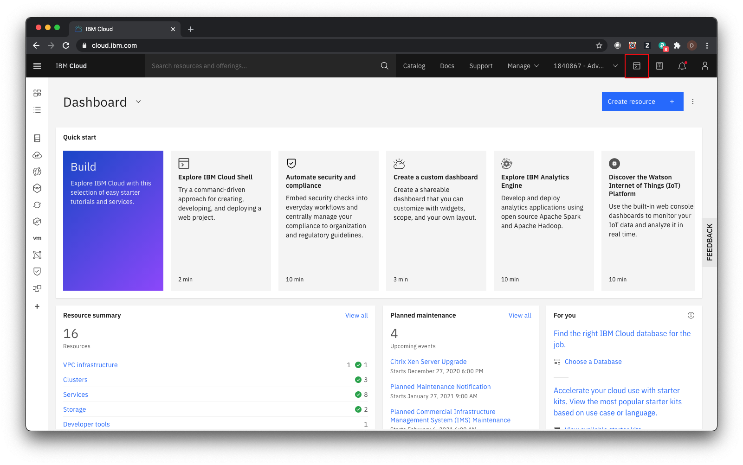743x465 pixels.
Task: Open the Docs menu item
Action: point(447,66)
